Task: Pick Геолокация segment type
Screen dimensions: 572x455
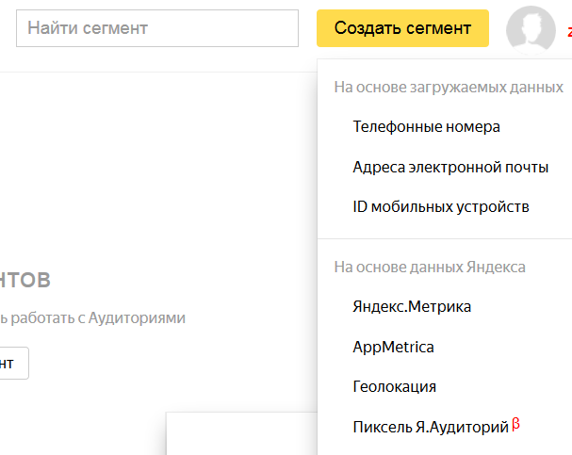Action: click(x=394, y=387)
